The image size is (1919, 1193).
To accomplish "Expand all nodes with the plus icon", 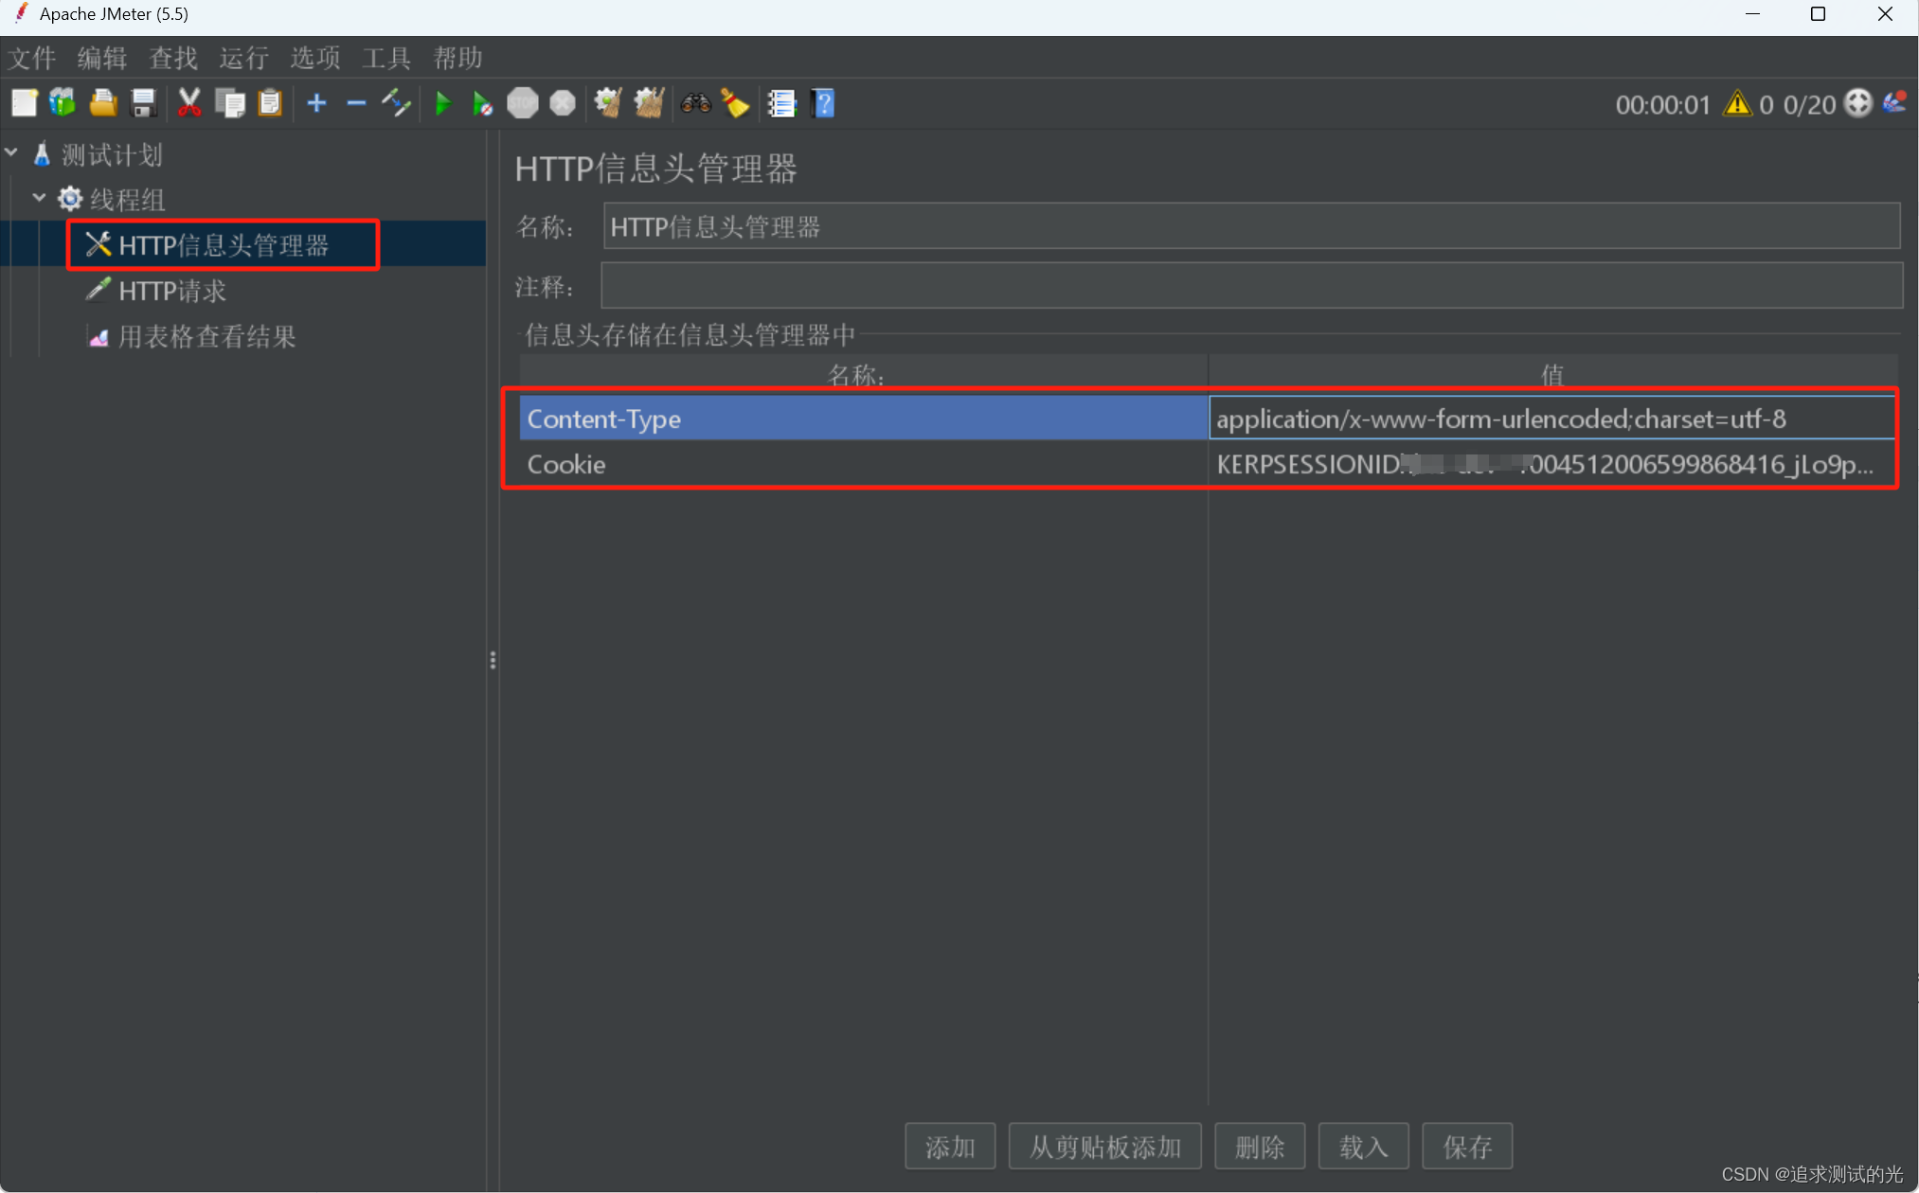I will [x=316, y=103].
